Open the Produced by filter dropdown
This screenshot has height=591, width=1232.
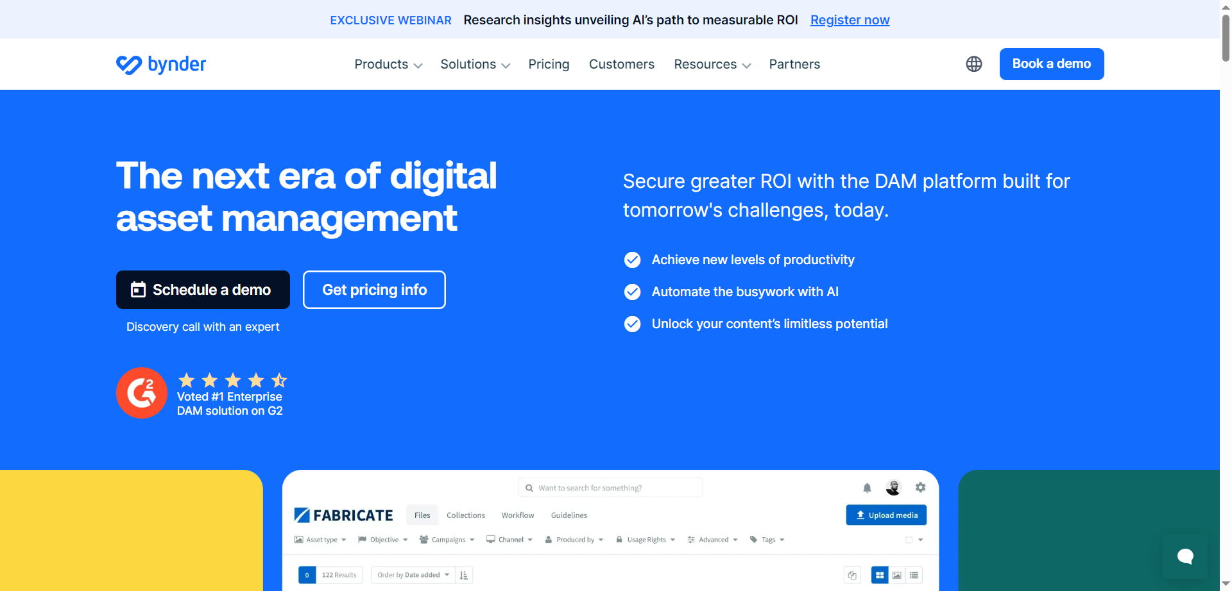pyautogui.click(x=574, y=540)
